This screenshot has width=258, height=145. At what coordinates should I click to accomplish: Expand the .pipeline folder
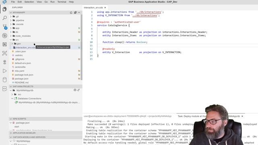[11, 21]
